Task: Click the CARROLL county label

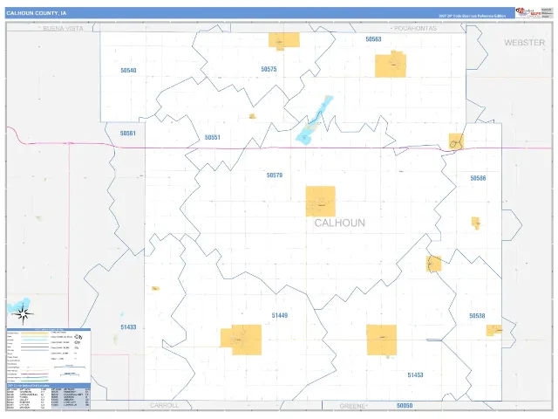Action: (165, 405)
